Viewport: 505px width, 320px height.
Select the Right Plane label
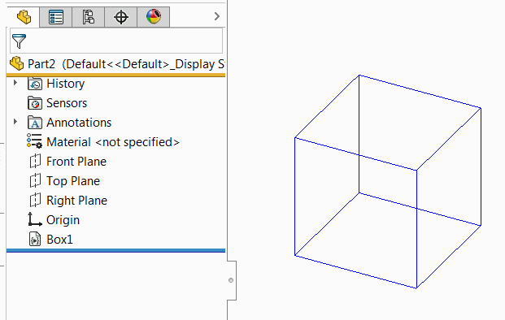(x=76, y=201)
